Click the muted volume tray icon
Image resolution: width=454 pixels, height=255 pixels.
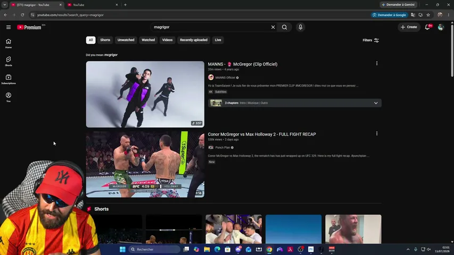coord(429,249)
